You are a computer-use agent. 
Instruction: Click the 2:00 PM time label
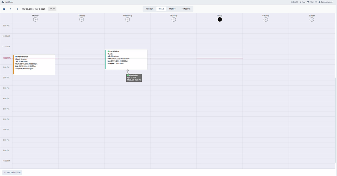[x=6, y=78]
